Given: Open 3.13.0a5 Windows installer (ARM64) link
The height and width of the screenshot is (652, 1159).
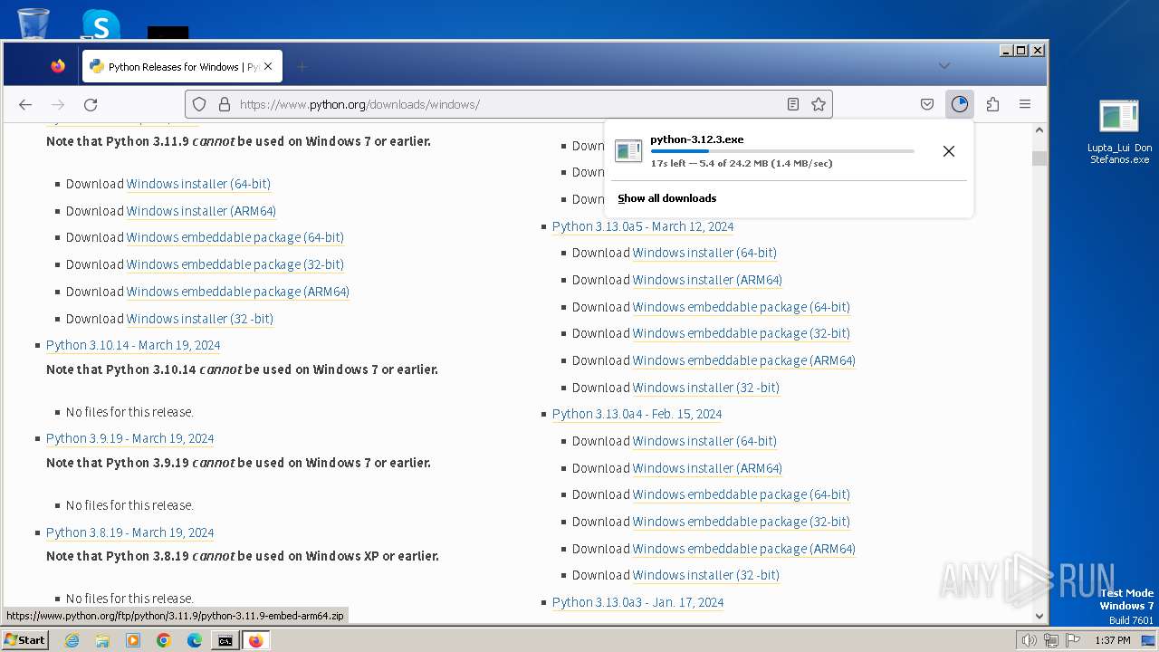Looking at the screenshot, I should (707, 280).
